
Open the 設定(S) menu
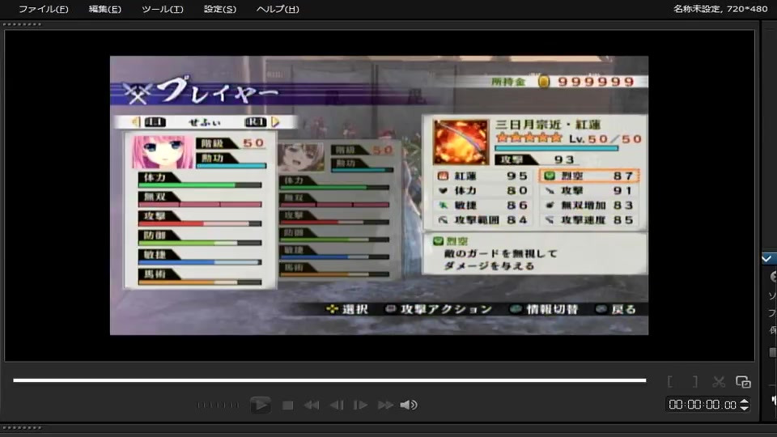point(220,9)
